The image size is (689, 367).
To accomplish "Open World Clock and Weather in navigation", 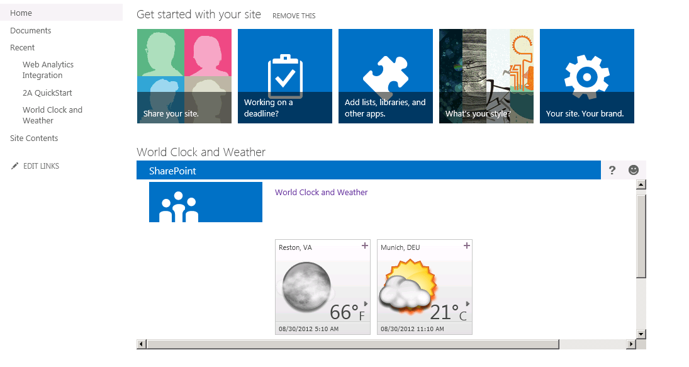I will coord(52,115).
